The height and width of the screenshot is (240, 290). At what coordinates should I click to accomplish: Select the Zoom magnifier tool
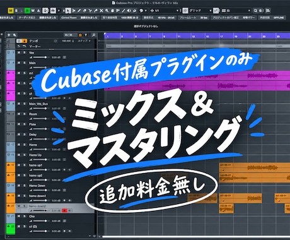[107, 11]
